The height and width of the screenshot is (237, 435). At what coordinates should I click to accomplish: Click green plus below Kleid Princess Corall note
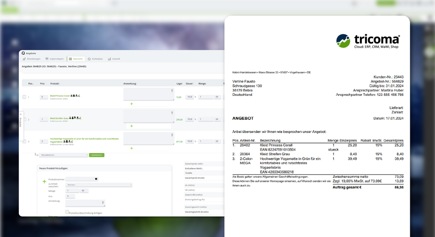pyautogui.click(x=131, y=104)
